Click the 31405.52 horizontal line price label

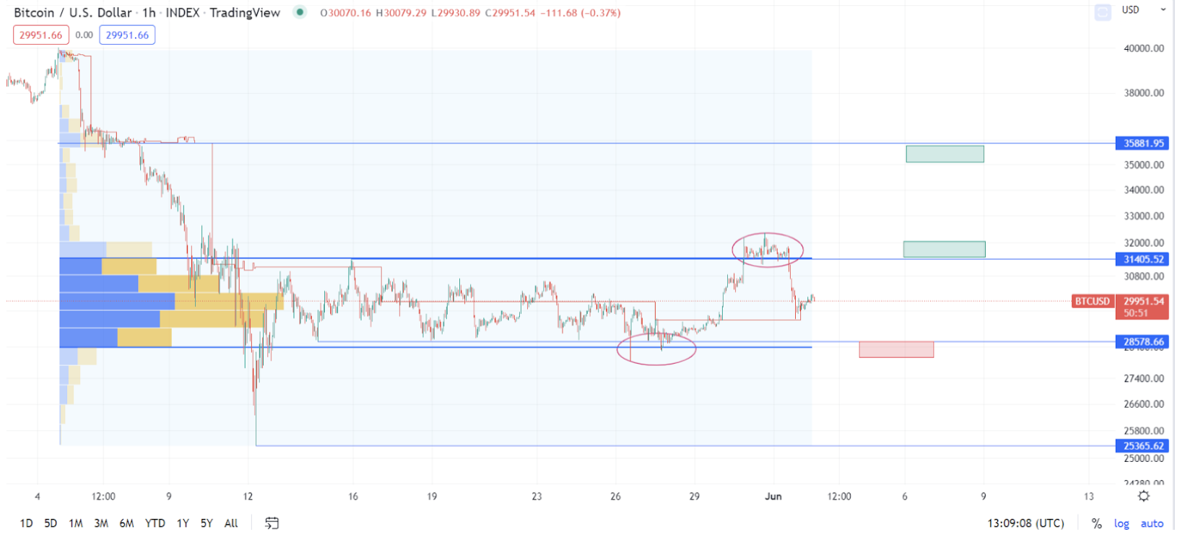point(1142,259)
